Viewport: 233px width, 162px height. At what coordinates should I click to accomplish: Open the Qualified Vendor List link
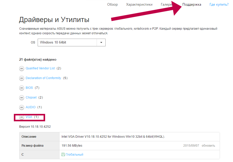coord(40,68)
